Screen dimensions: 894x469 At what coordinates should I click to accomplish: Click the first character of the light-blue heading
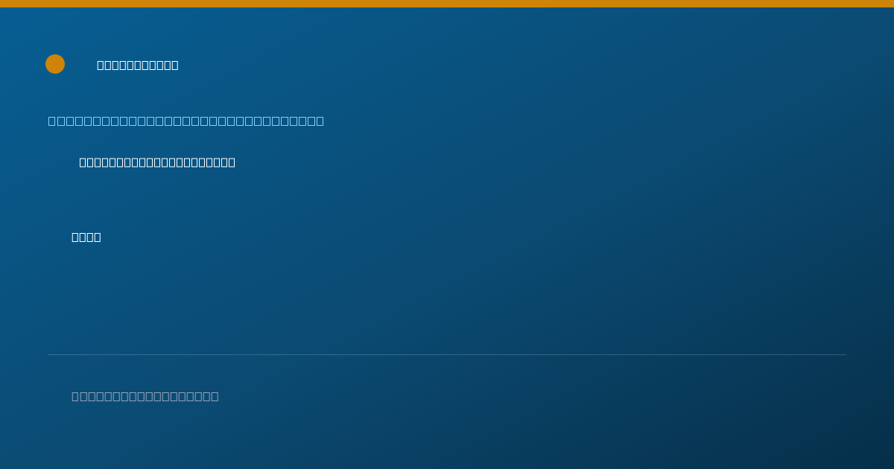pos(52,121)
